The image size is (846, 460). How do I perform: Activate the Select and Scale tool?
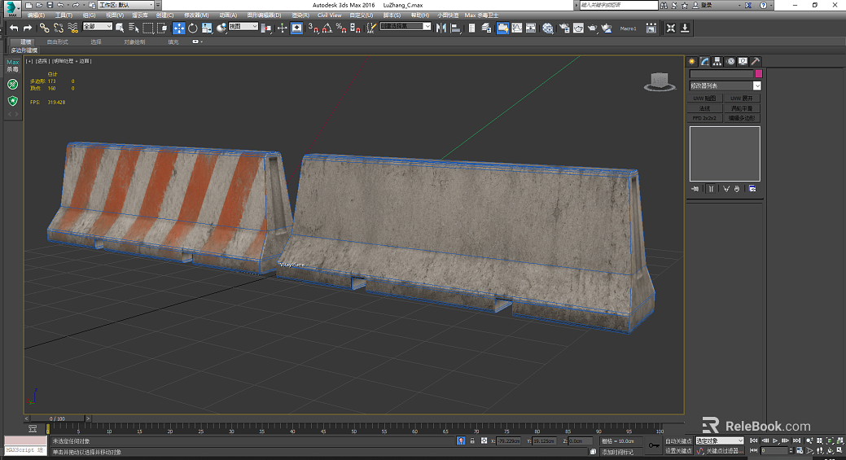pyautogui.click(x=207, y=28)
